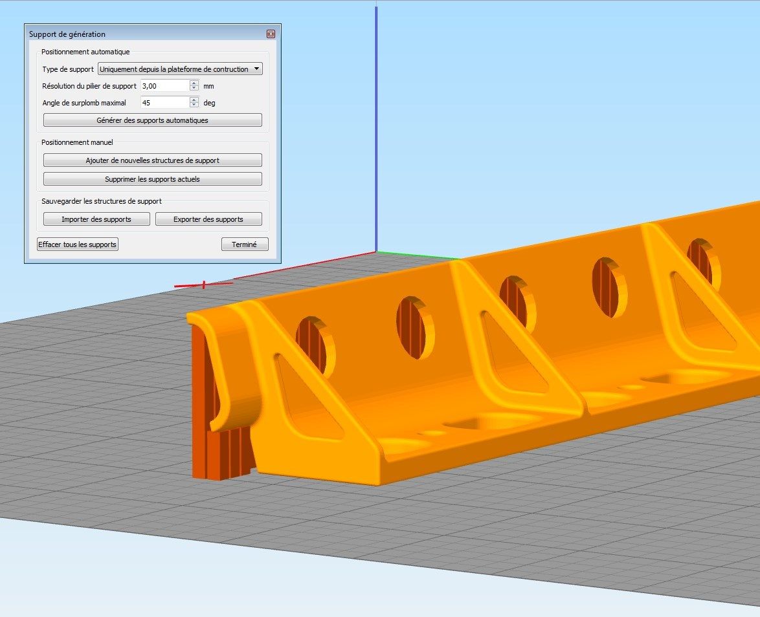Decrease the maximal overhang angle
Viewport: 760px width, 617px height.
click(194, 105)
